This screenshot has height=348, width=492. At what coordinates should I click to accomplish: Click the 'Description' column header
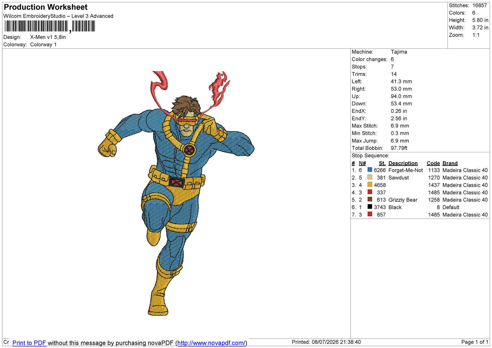(x=403, y=163)
